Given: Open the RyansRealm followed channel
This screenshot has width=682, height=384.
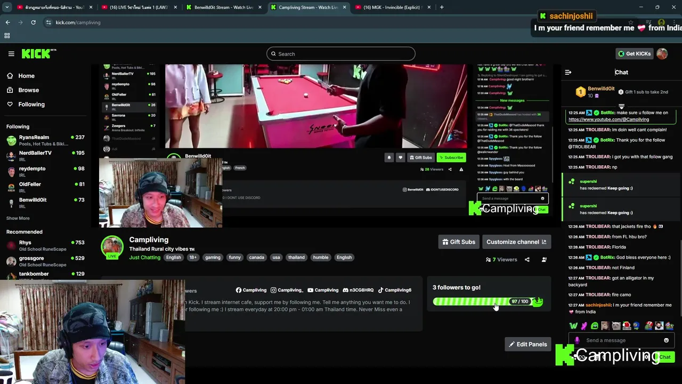Looking at the screenshot, I should click(x=45, y=140).
